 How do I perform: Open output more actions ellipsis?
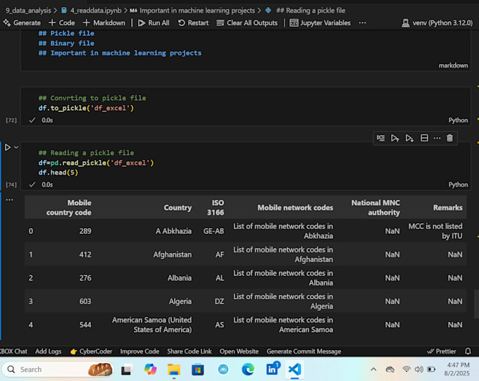pos(9,200)
